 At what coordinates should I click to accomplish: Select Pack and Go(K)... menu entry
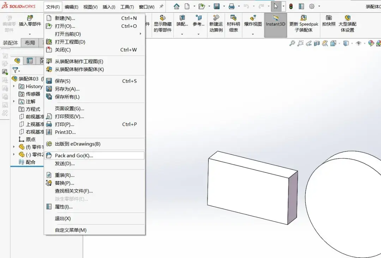coord(95,155)
